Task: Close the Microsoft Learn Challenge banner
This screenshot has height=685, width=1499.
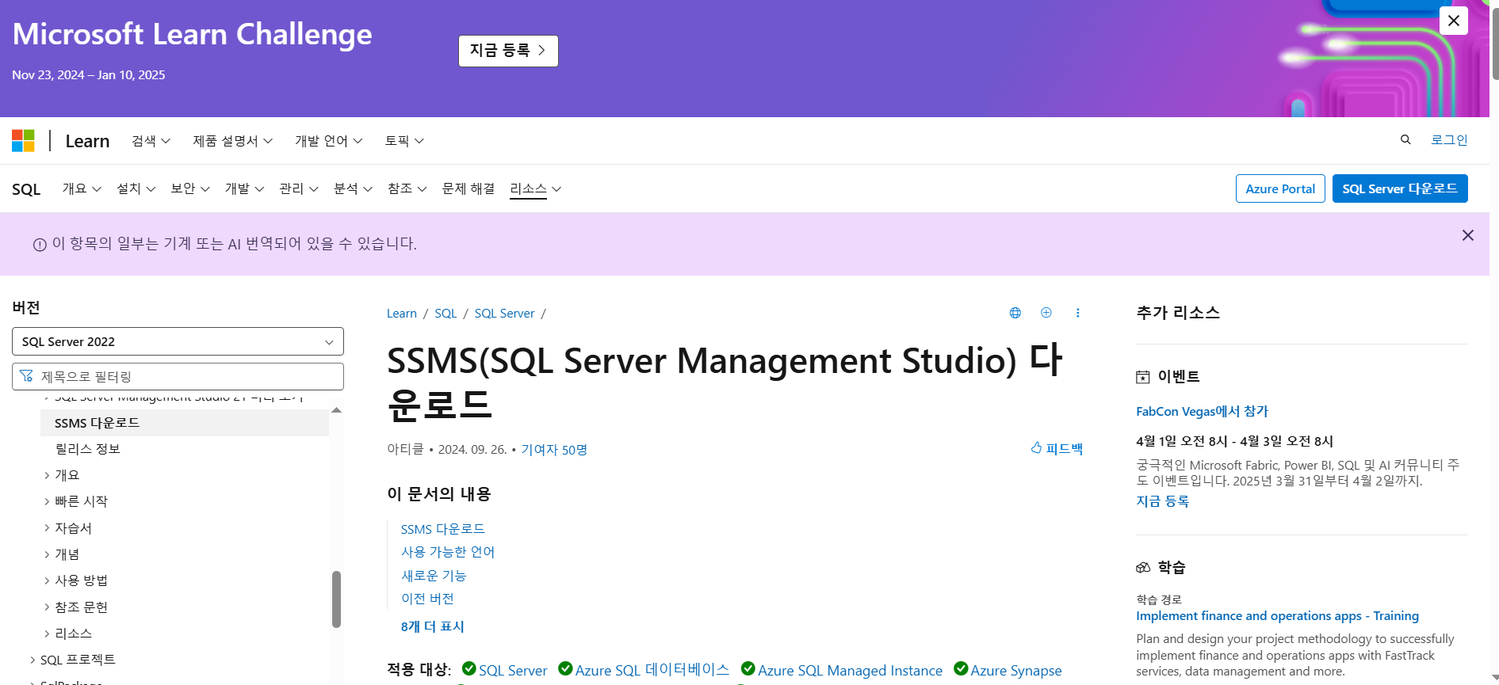Action: [1453, 21]
